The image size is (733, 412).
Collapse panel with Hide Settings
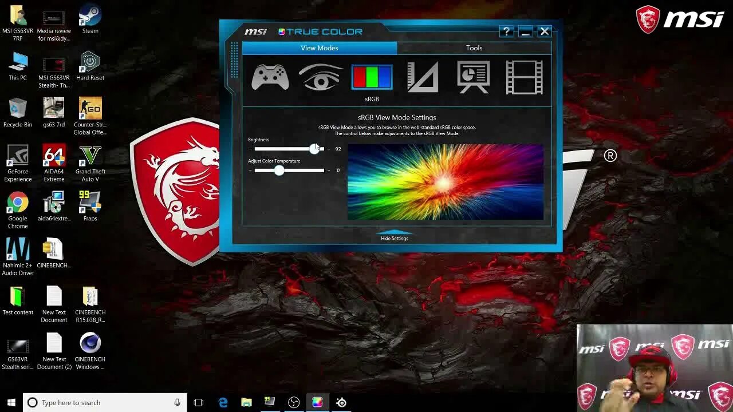(395, 236)
